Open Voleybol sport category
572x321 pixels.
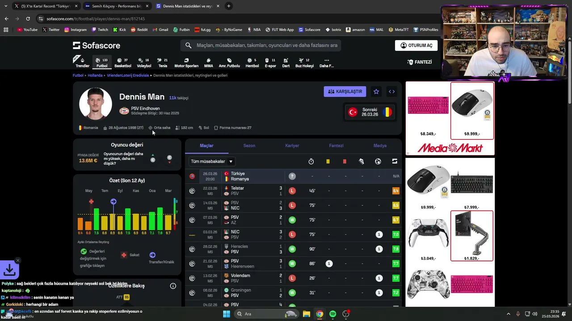click(x=144, y=62)
